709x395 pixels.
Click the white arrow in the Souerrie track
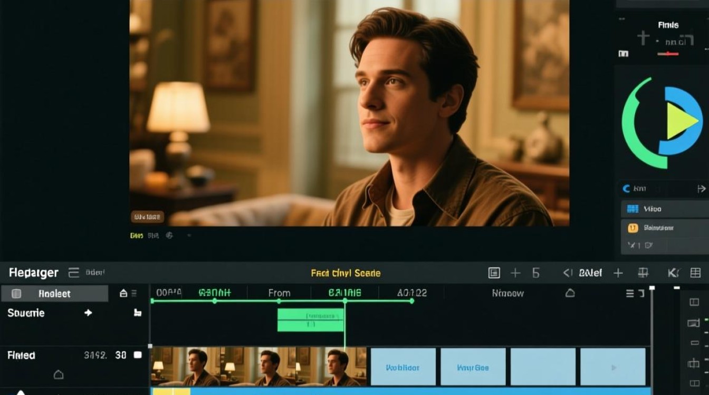(88, 313)
